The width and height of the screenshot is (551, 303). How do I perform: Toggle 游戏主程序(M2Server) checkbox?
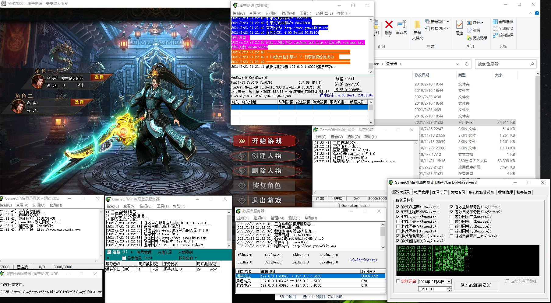pos(398,212)
